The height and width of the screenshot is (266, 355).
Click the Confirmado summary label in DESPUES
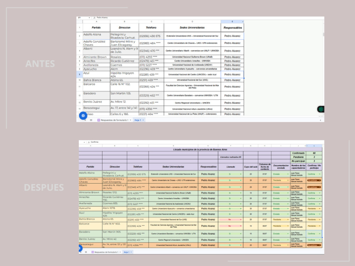[x=298, y=153]
